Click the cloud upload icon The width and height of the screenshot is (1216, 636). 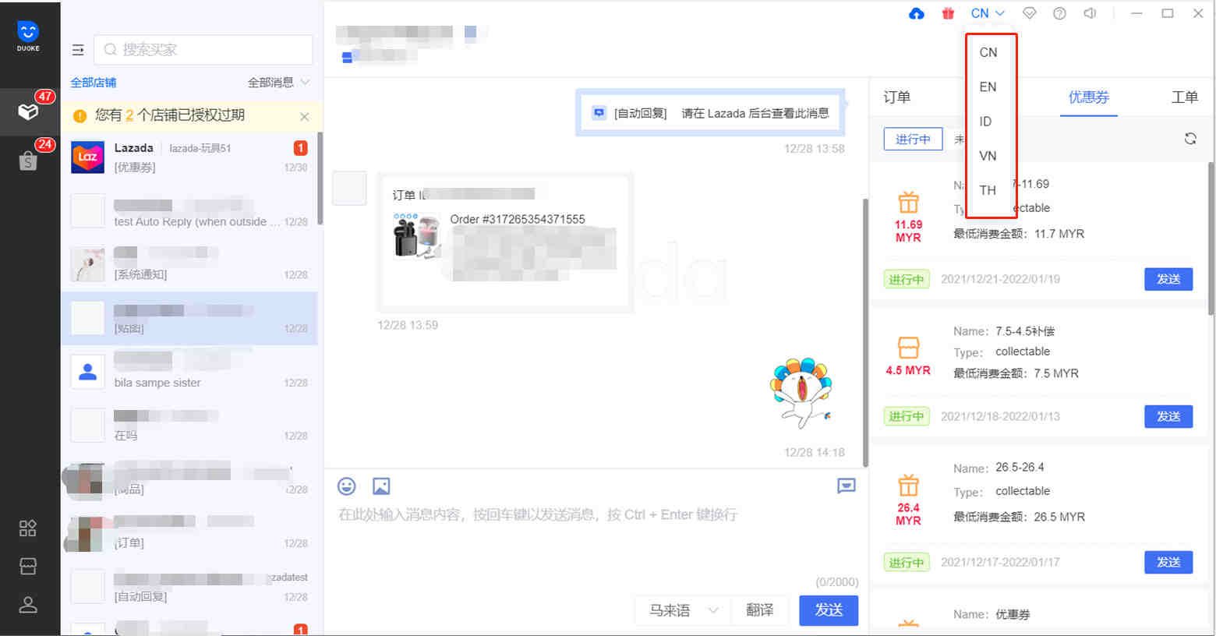[x=917, y=13]
